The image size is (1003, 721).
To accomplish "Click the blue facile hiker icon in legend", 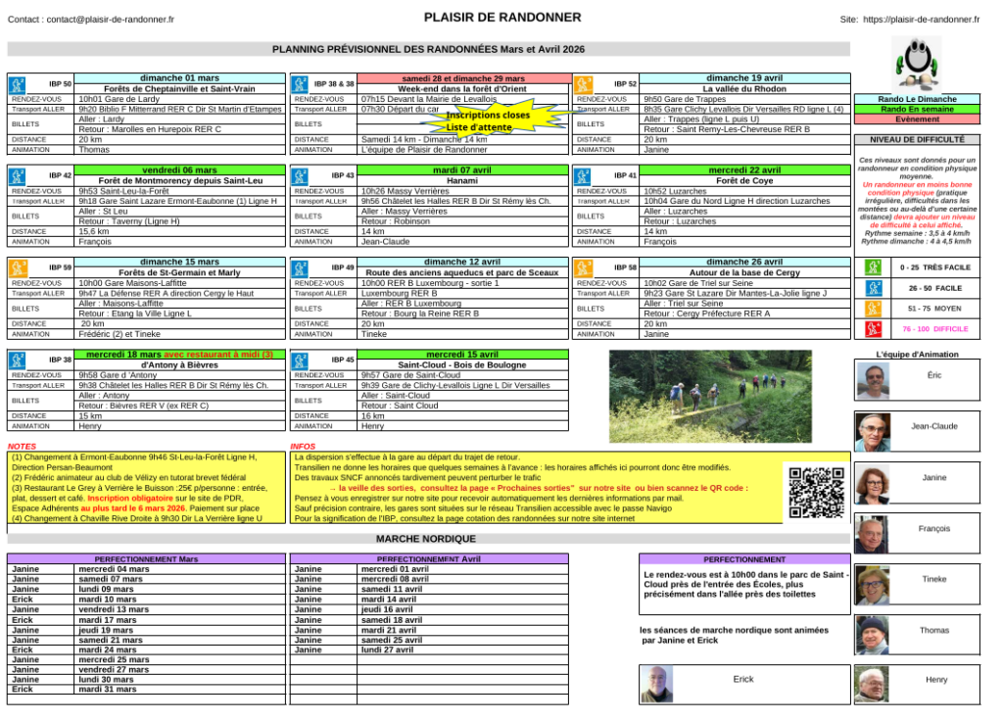I will [x=874, y=288].
